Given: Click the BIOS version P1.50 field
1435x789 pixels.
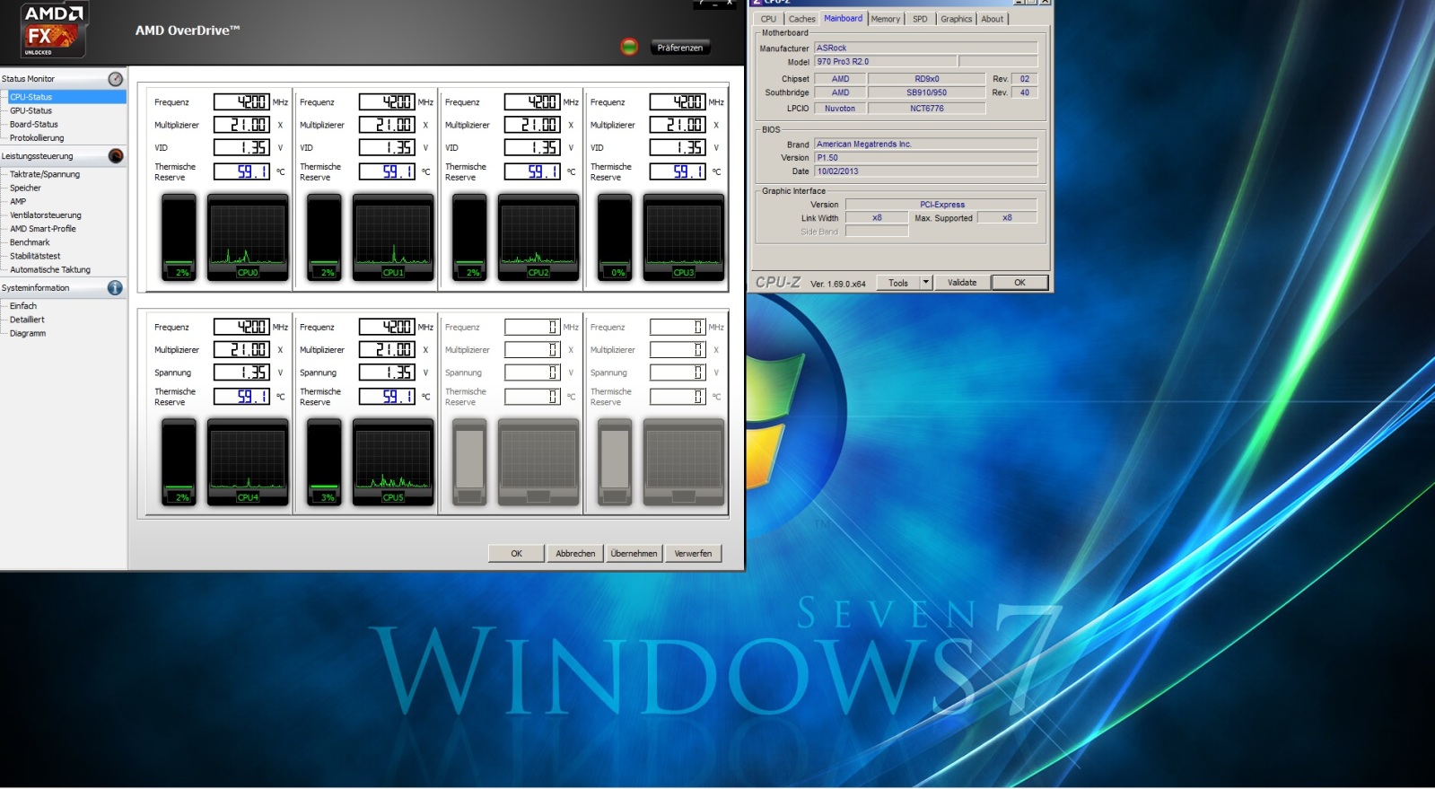Looking at the screenshot, I should pos(926,158).
